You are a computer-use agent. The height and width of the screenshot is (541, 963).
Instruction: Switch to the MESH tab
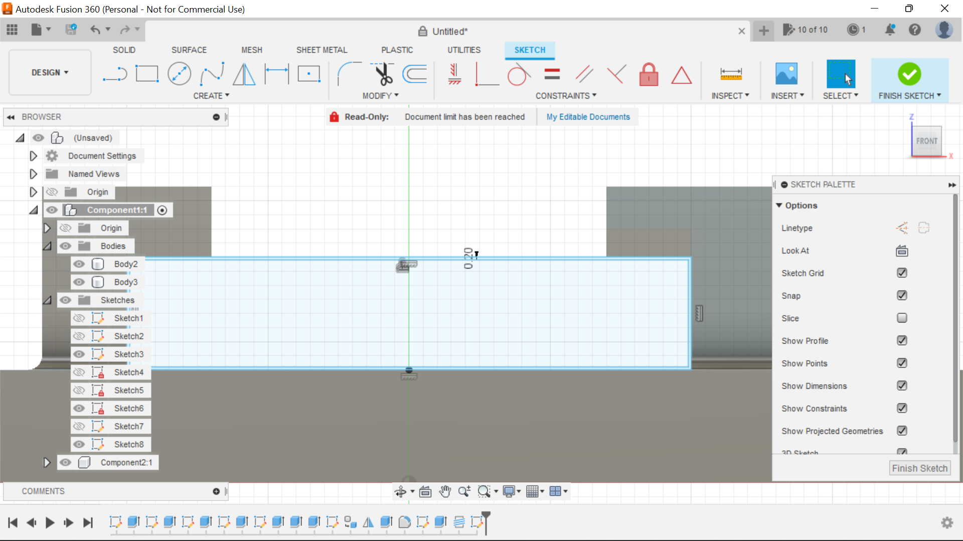click(252, 50)
